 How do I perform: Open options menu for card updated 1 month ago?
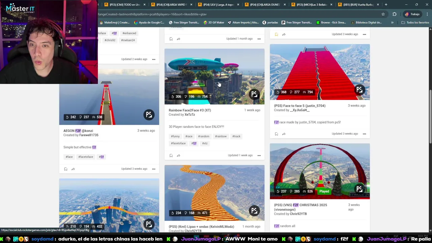(259, 39)
